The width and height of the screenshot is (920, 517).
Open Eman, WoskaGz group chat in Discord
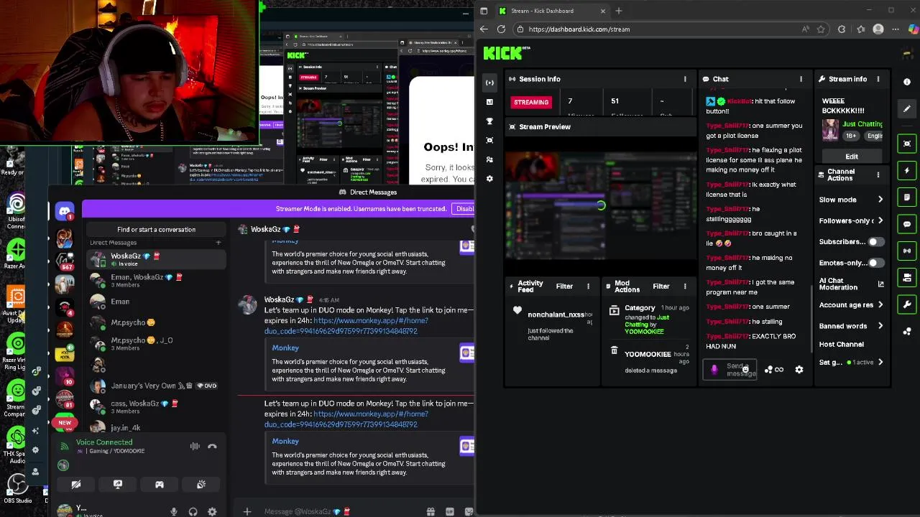(x=156, y=281)
